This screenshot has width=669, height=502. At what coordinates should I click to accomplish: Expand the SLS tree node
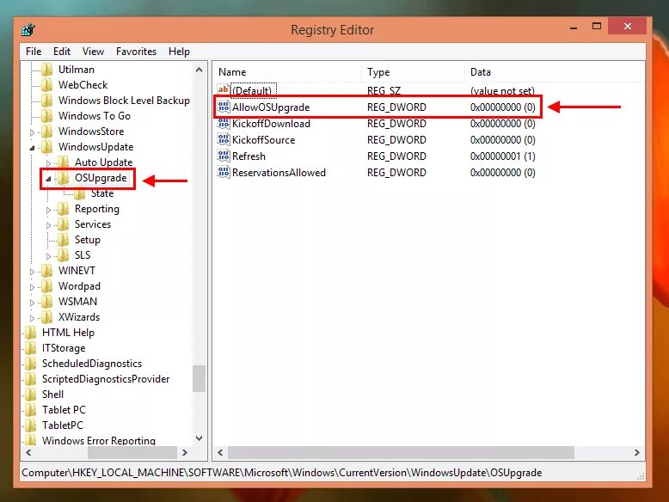[x=48, y=256]
